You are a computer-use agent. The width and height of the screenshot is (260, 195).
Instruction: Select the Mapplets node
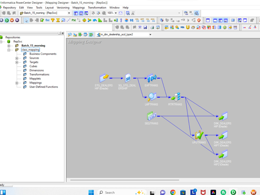tap(35, 79)
